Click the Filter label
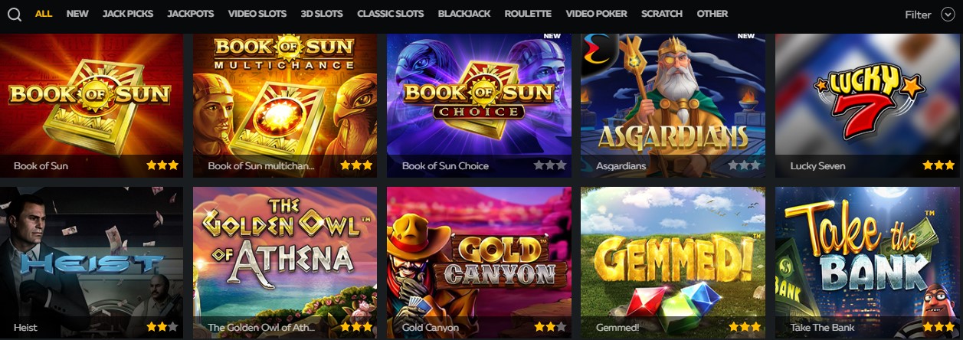Image resolution: width=963 pixels, height=340 pixels. pos(918,15)
